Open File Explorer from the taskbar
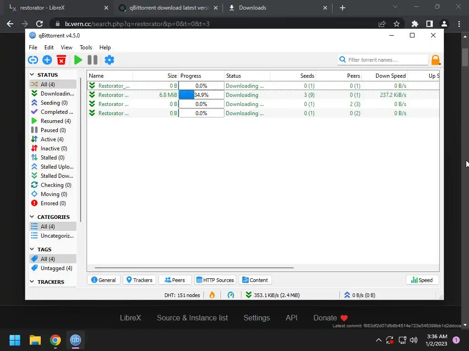The height and width of the screenshot is (351, 469). tap(35, 340)
